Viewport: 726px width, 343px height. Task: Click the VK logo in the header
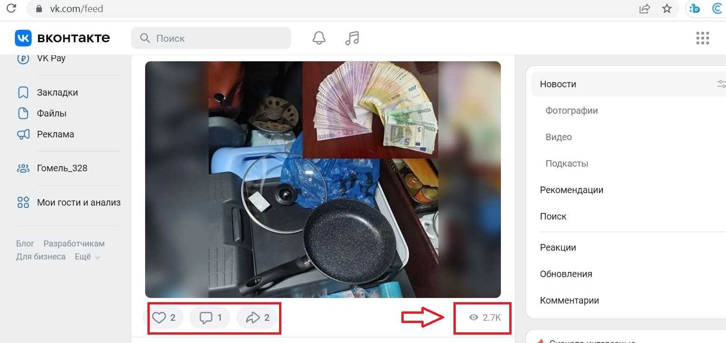62,38
